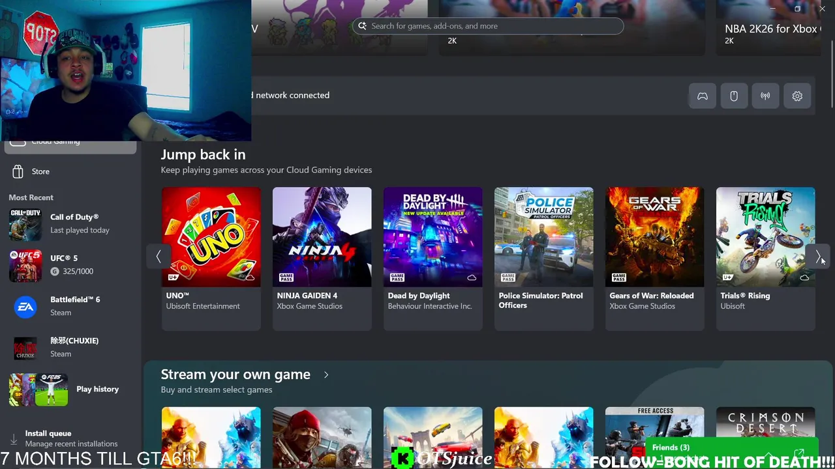Click the mouse icon button
This screenshot has width=835, height=469.
tap(734, 96)
